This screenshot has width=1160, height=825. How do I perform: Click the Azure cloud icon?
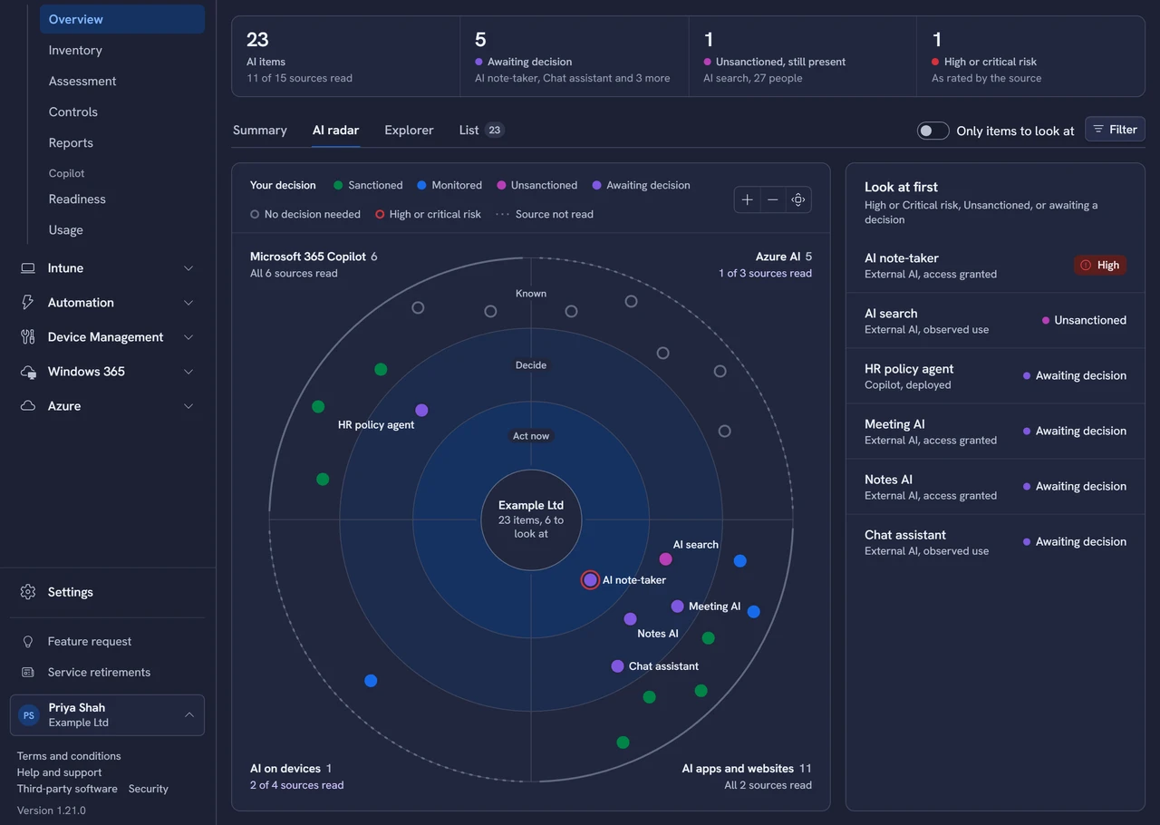point(28,406)
